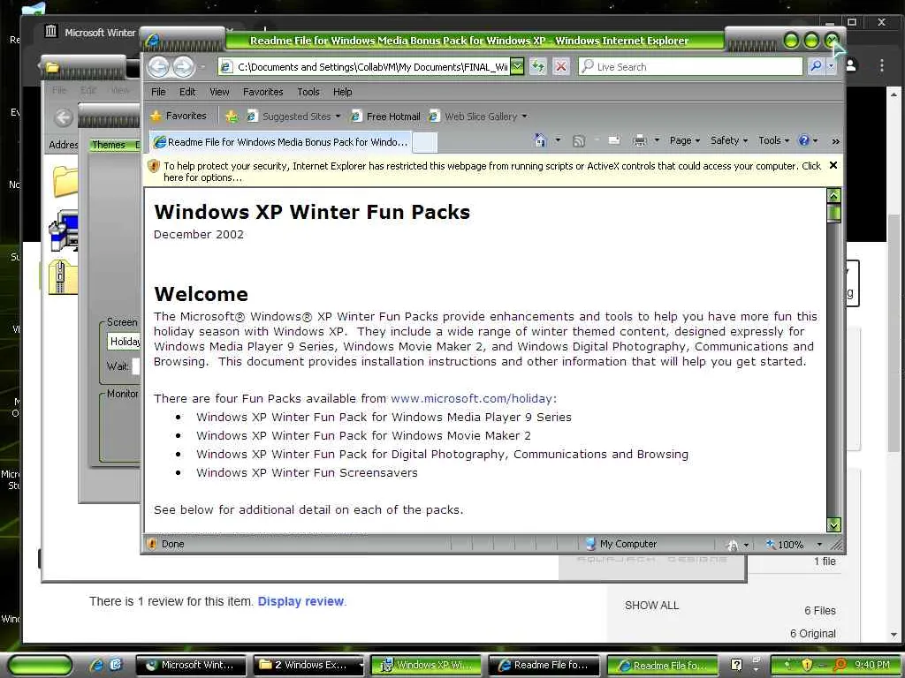Switch to Microsoft Wint... taskbar button

coord(191,665)
